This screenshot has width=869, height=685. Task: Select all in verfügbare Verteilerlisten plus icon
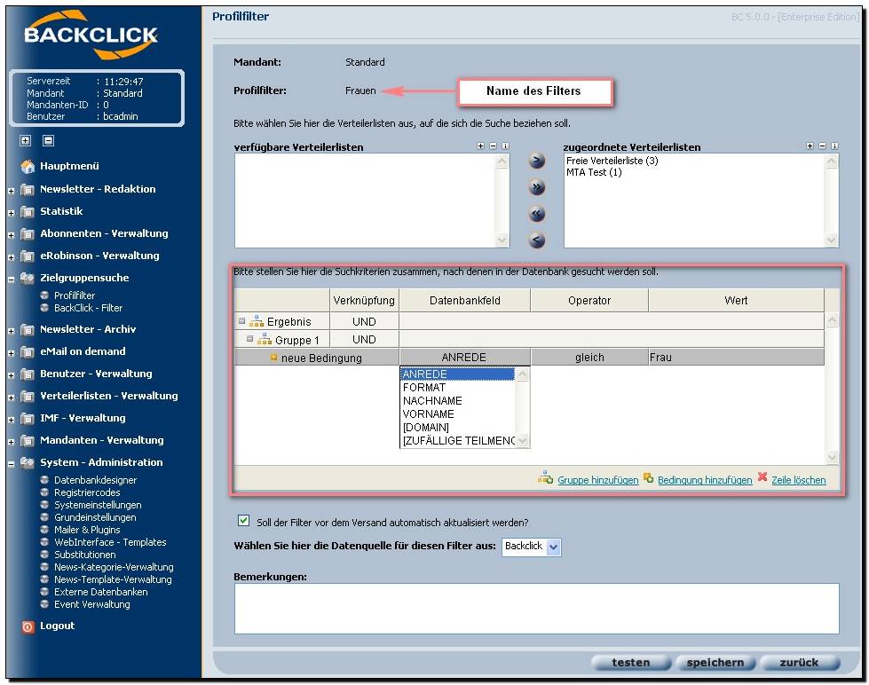(480, 146)
